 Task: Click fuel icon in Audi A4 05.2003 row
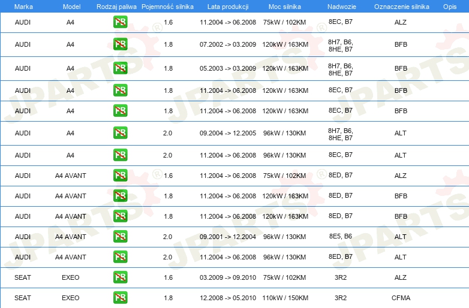120,68
